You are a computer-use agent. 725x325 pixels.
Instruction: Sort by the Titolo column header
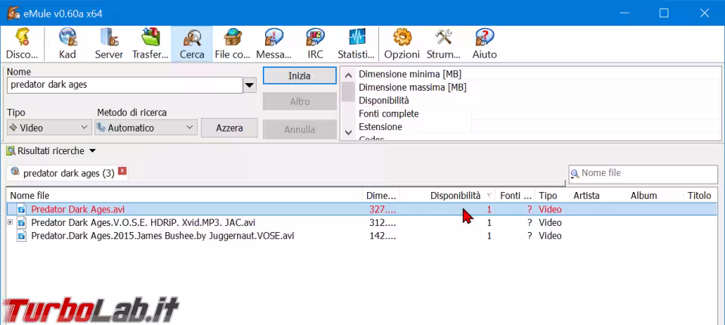pyautogui.click(x=699, y=196)
